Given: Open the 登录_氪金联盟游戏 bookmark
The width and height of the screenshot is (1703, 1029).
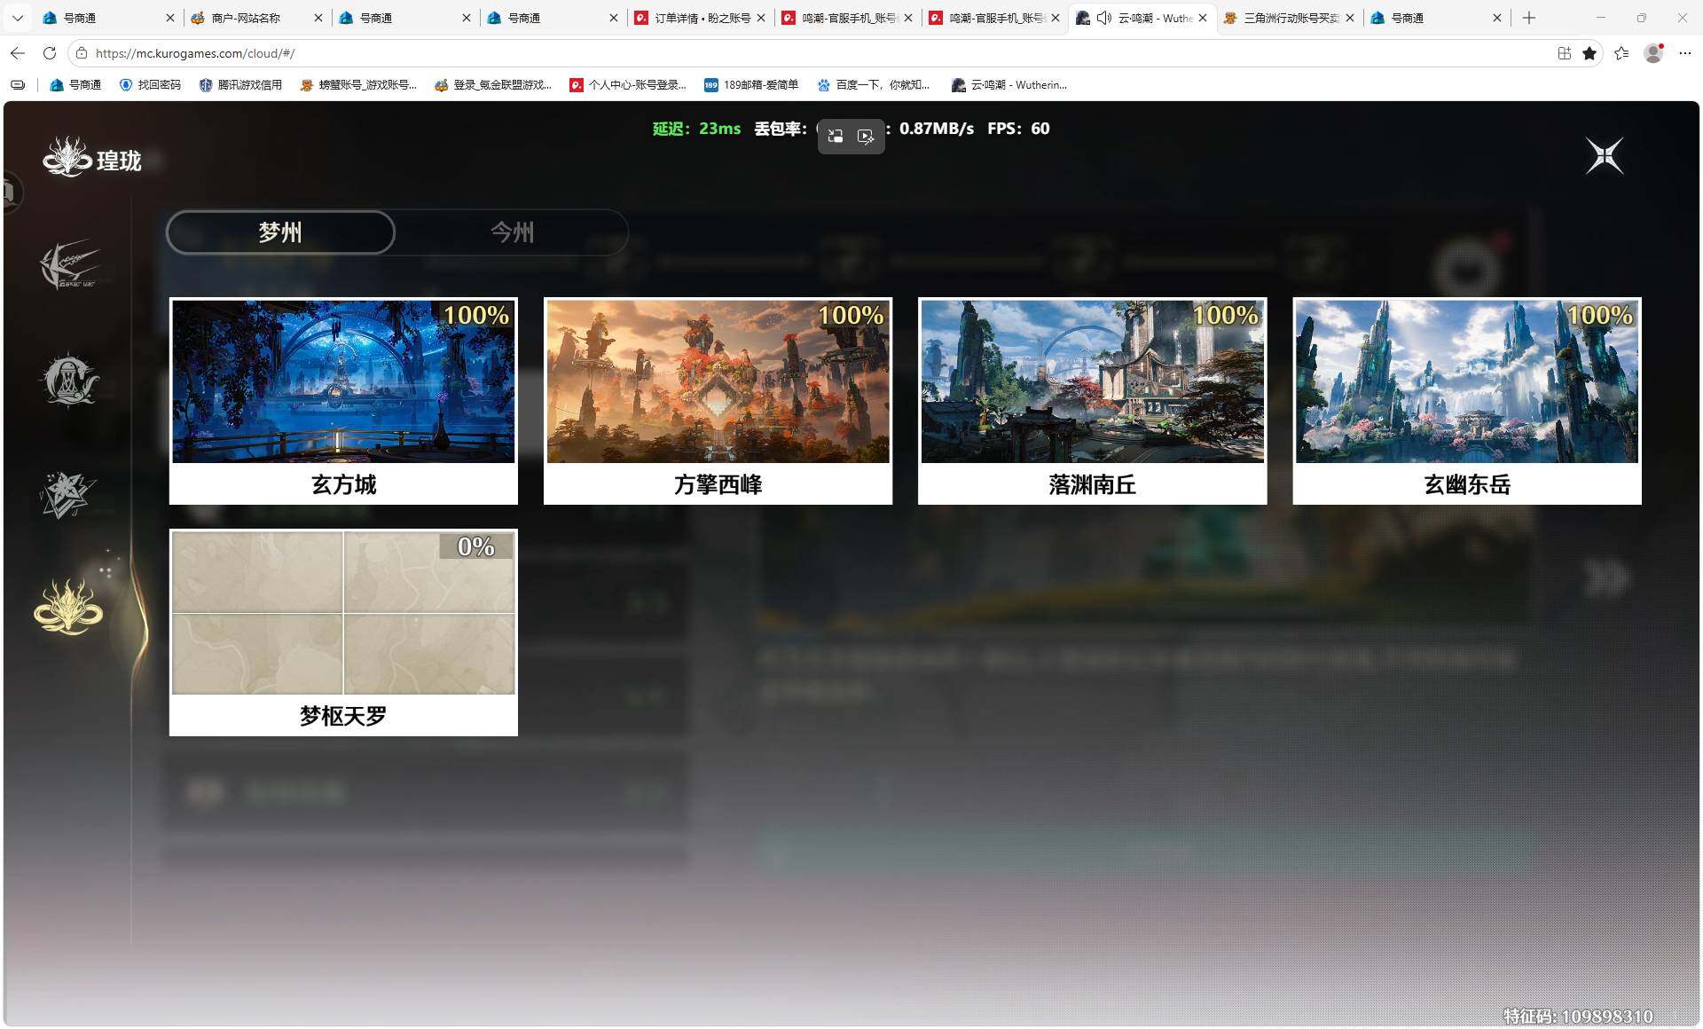Looking at the screenshot, I should (x=493, y=85).
